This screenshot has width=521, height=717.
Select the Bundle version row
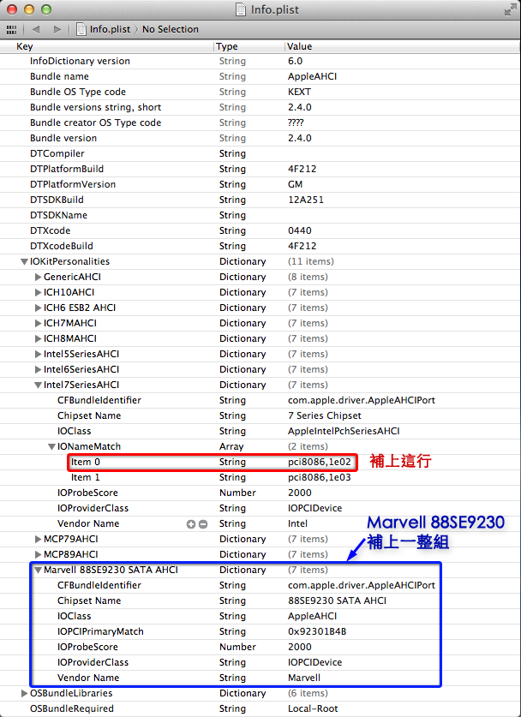tap(260, 138)
